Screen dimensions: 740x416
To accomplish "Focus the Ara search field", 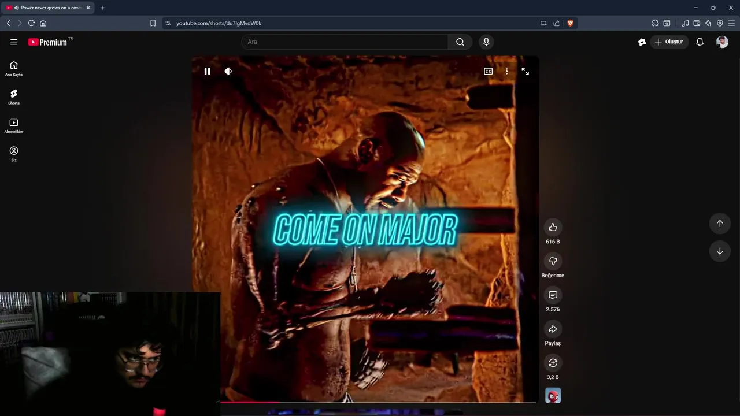I will [345, 42].
